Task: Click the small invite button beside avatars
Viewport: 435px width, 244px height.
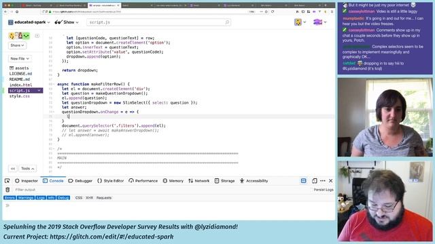Action: (37, 36)
